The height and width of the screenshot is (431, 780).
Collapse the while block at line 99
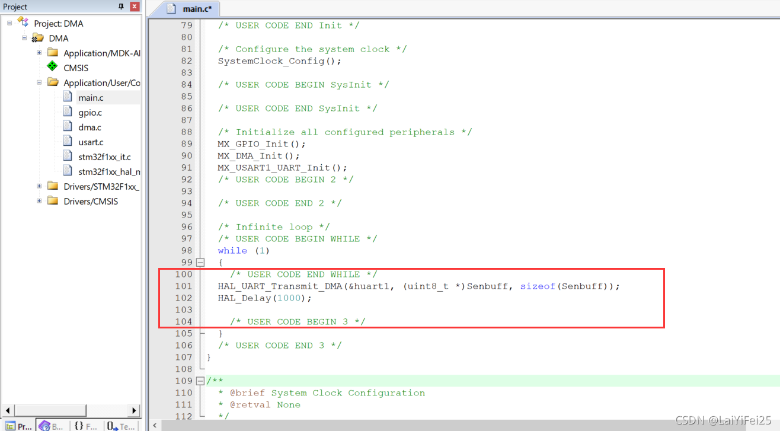(200, 262)
